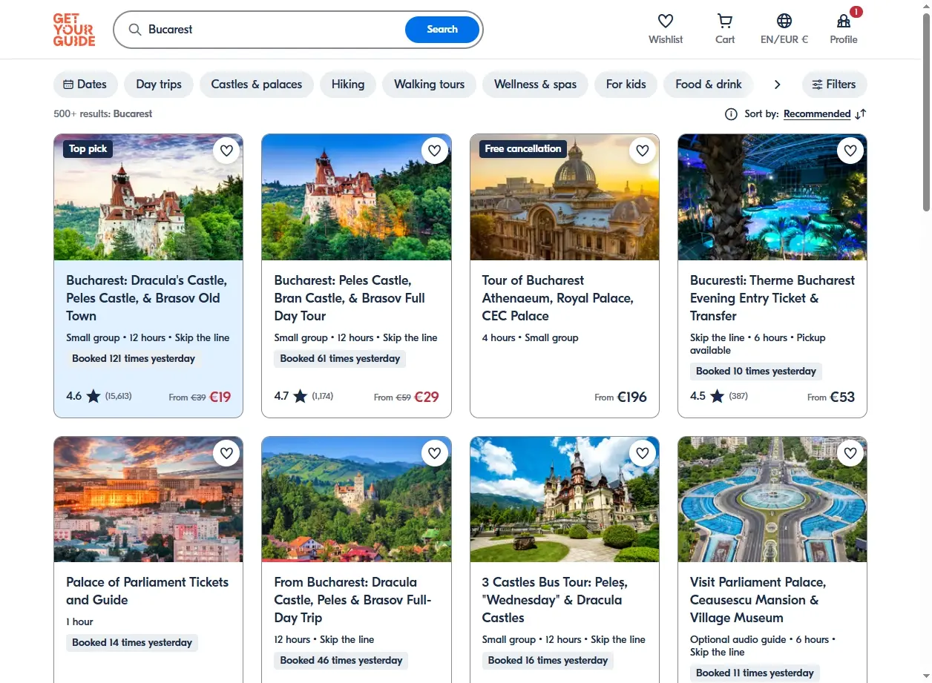932x683 pixels.
Task: Select the Walking tours chip
Action: coord(429,85)
